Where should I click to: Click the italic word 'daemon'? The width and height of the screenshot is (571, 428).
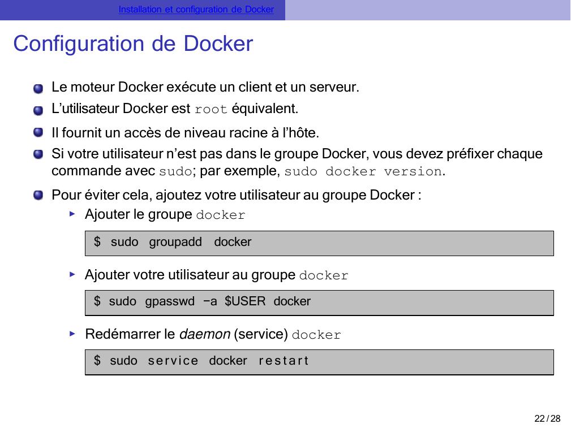click(204, 334)
